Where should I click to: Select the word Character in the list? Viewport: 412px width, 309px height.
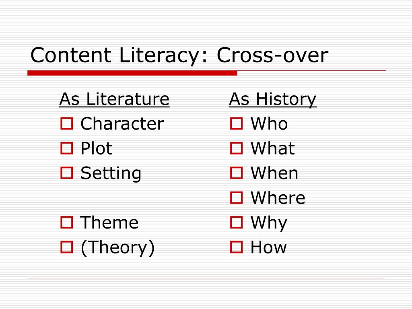coord(122,124)
